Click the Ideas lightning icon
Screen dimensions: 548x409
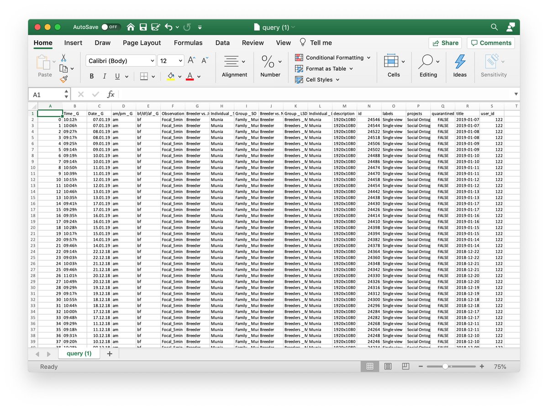460,67
